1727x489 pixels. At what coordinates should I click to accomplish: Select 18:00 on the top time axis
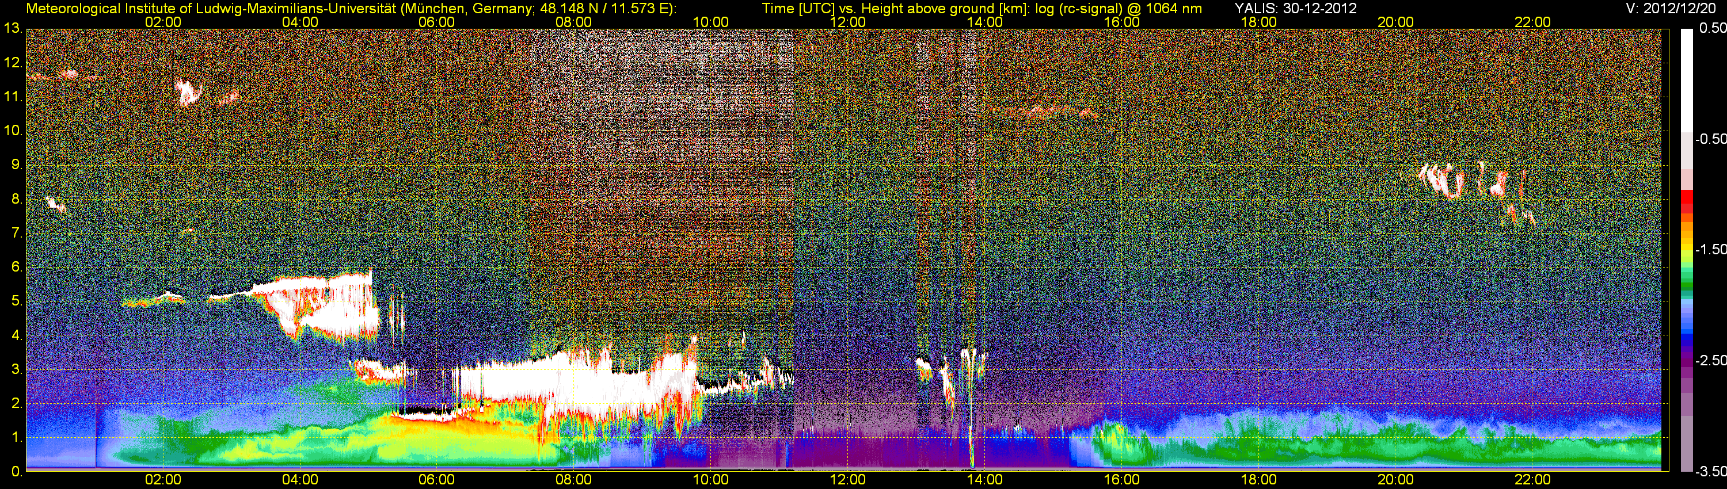point(1259,22)
